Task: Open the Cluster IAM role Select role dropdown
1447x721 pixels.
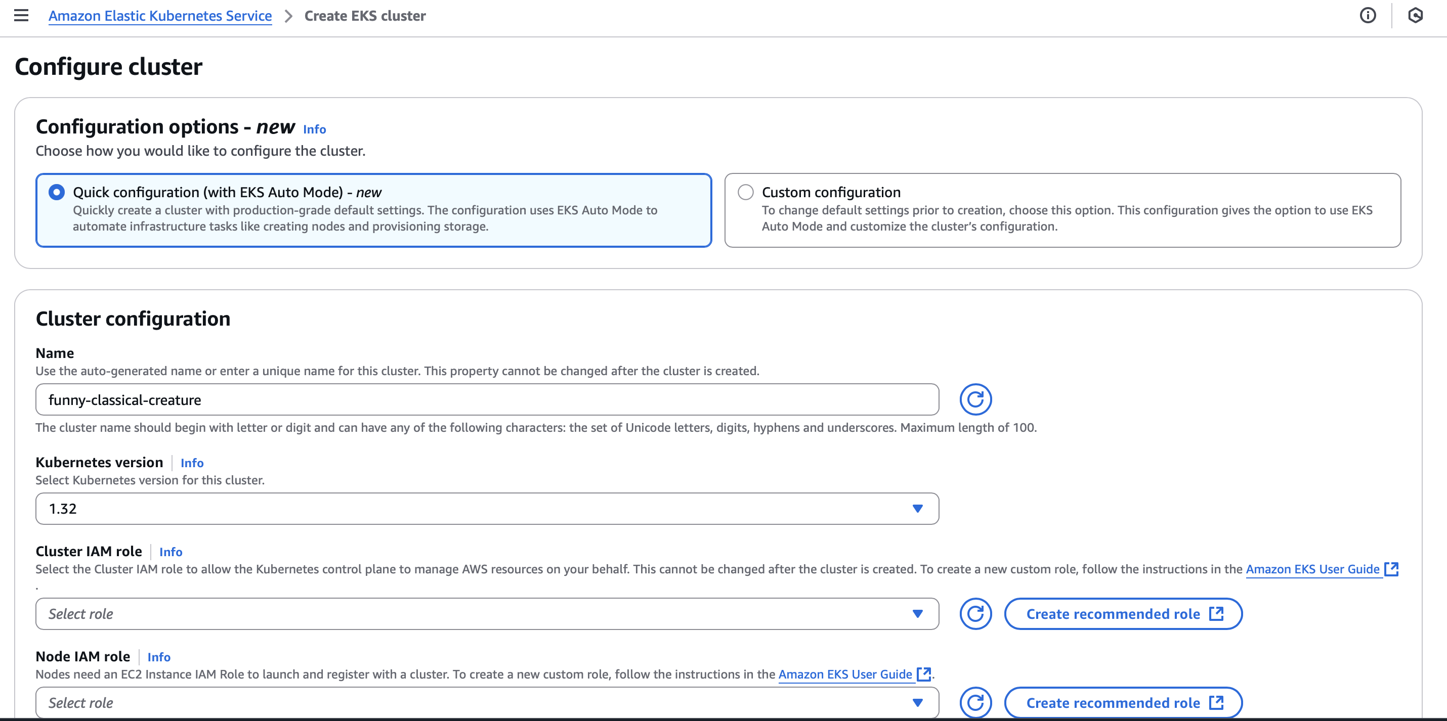Action: [487, 613]
